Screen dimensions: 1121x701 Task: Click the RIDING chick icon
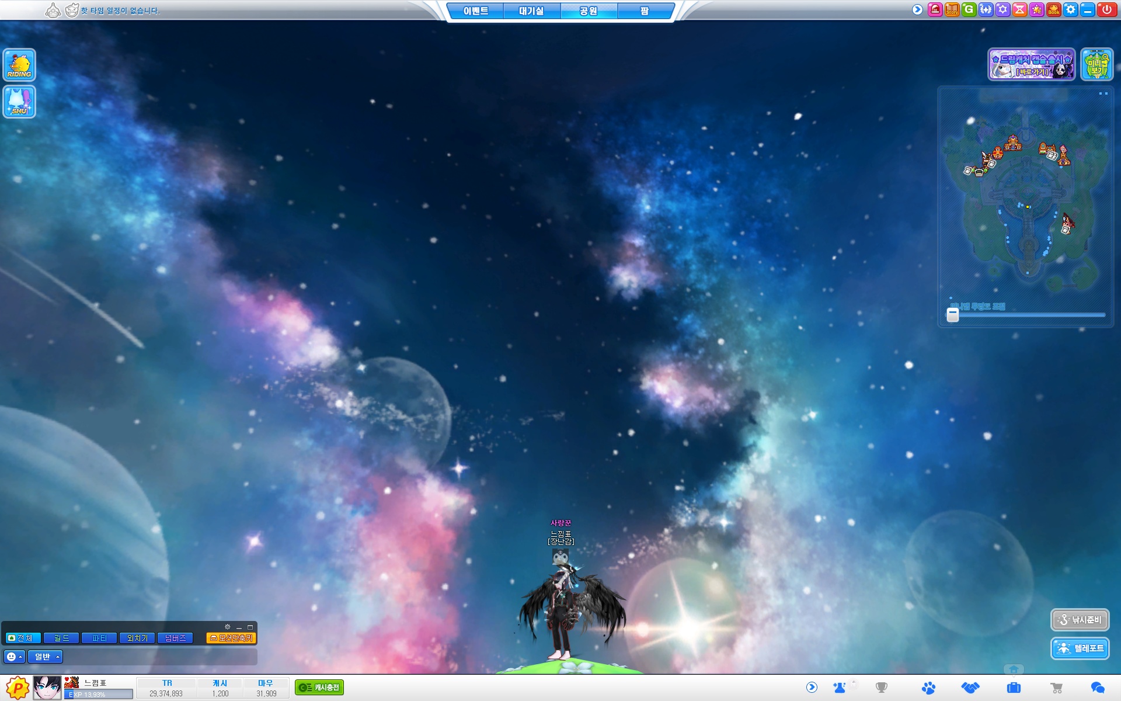click(19, 64)
